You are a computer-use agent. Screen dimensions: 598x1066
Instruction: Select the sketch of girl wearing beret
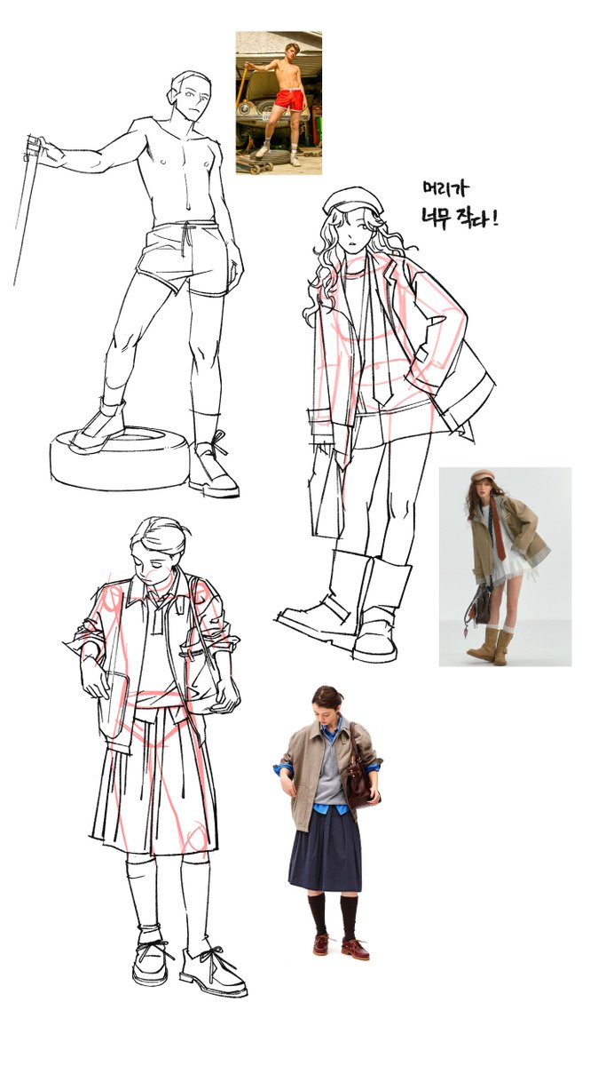(x=386, y=425)
